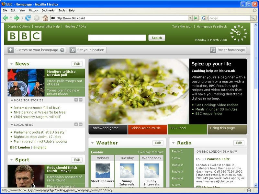
Task: Click the minus icon in Local News
Action: 81,124
